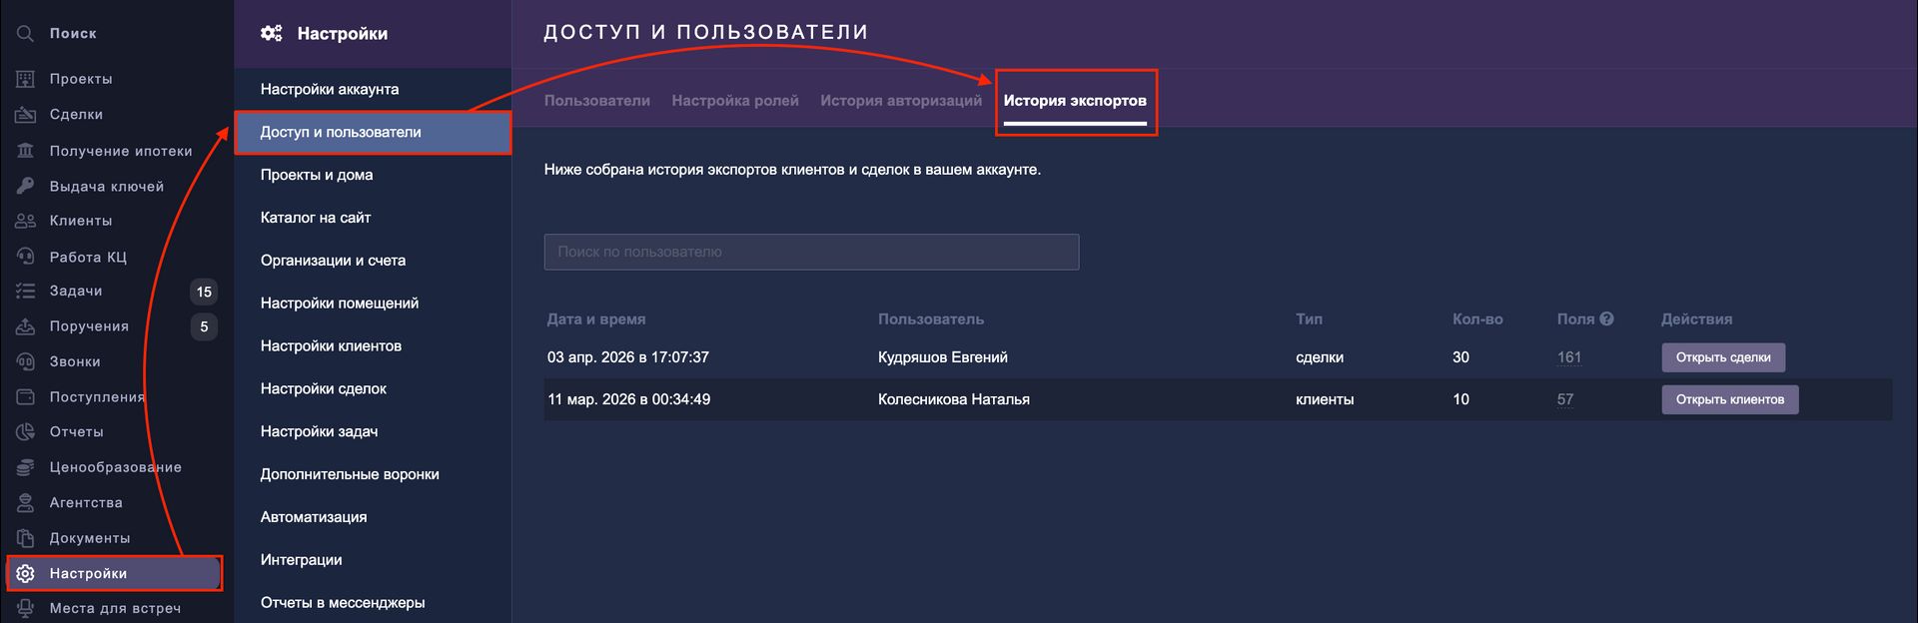
Task: Click the 5 badge next to Поручения
Action: click(x=204, y=326)
